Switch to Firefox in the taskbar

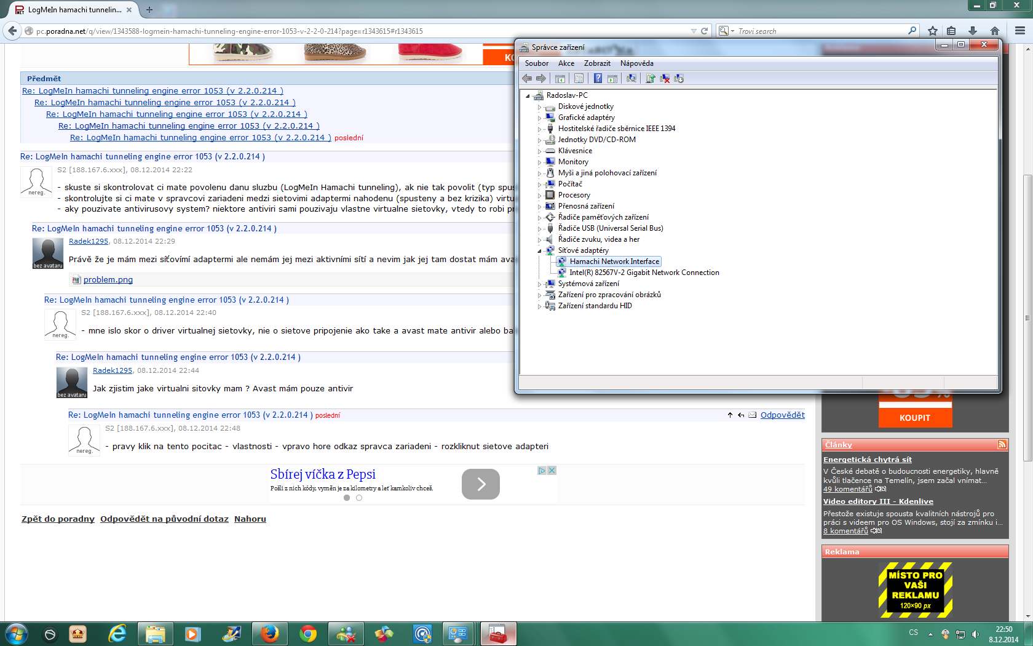[x=270, y=634]
